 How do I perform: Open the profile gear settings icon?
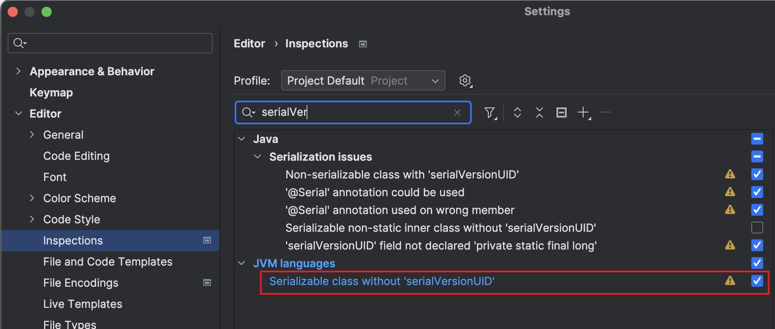(x=465, y=80)
